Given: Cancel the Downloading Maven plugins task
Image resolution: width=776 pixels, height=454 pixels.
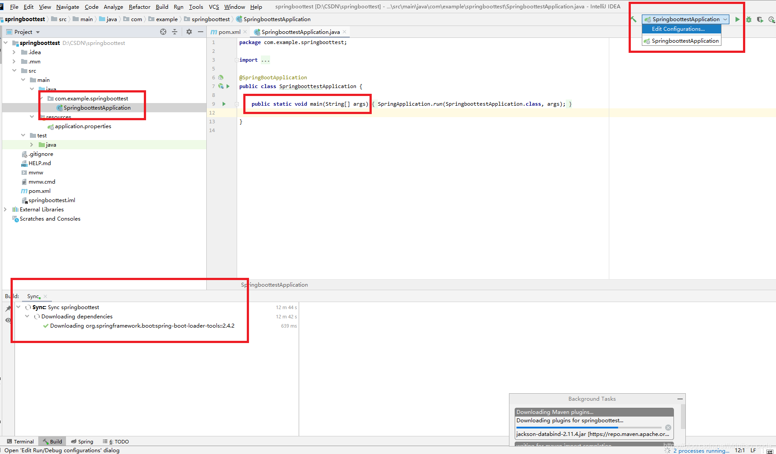Looking at the screenshot, I should pos(668,428).
